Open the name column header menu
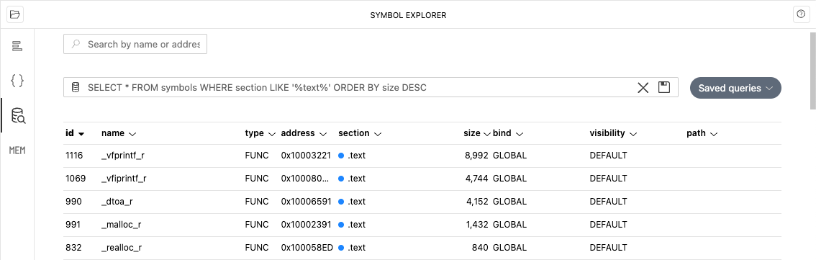 [119, 133]
